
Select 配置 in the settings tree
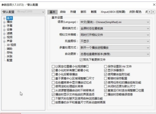[x=9, y=60]
